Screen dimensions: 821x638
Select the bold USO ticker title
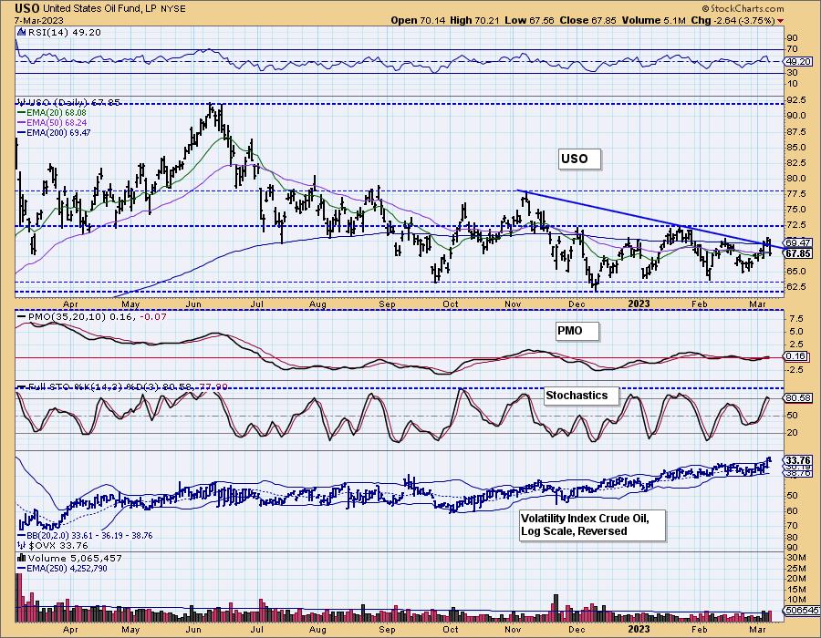pos(26,8)
